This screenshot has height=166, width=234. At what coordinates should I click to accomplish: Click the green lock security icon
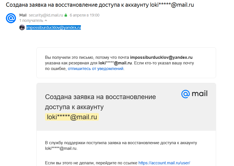66,15
